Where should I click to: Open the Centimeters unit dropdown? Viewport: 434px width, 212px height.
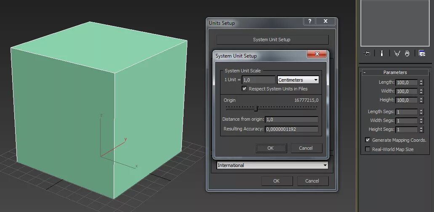(x=298, y=80)
